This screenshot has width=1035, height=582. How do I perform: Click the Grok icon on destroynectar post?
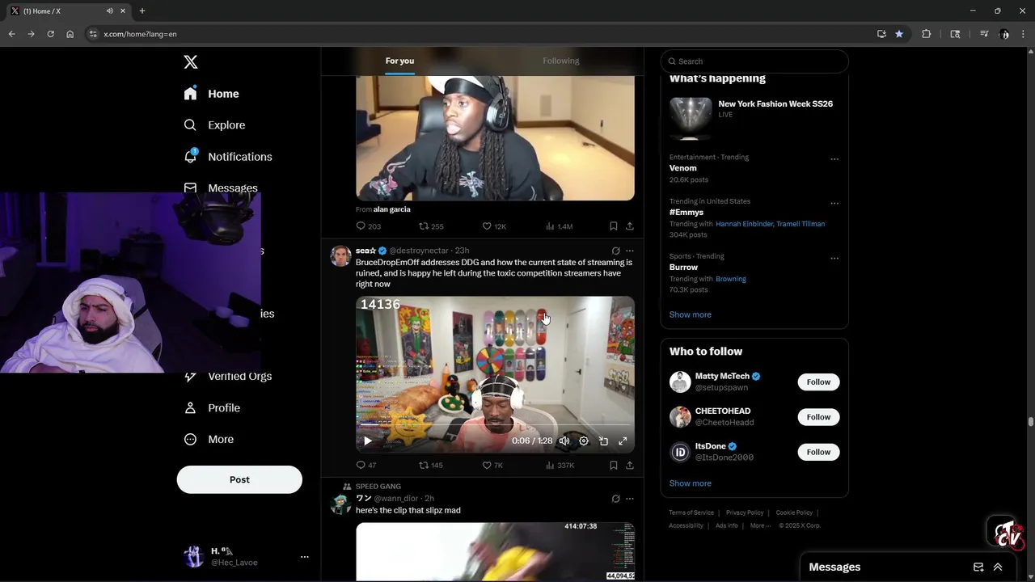pyautogui.click(x=615, y=251)
